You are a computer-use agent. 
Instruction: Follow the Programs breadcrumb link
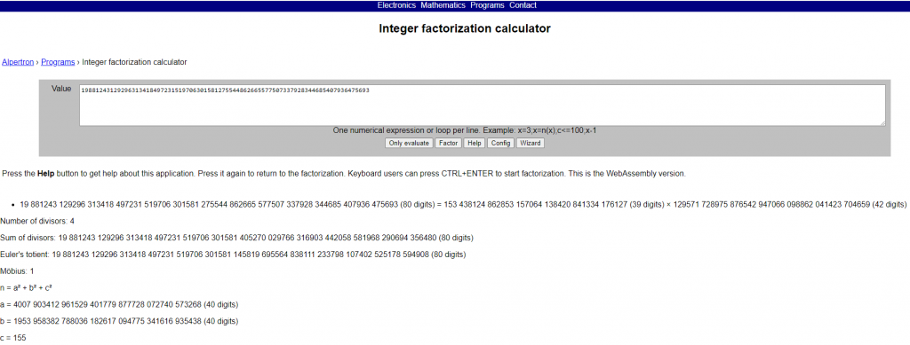pyautogui.click(x=58, y=62)
